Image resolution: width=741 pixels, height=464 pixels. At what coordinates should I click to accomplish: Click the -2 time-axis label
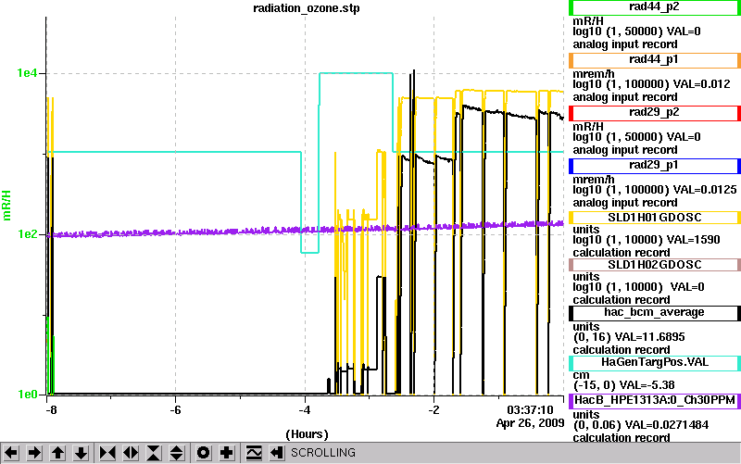(x=433, y=410)
